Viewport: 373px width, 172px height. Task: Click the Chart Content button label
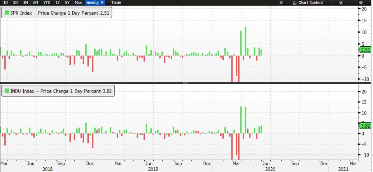pos(310,3)
